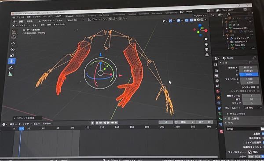The height and width of the screenshot is (161, 264).
Task: Switch perspective/orthographic grid icon
Action: click(207, 54)
